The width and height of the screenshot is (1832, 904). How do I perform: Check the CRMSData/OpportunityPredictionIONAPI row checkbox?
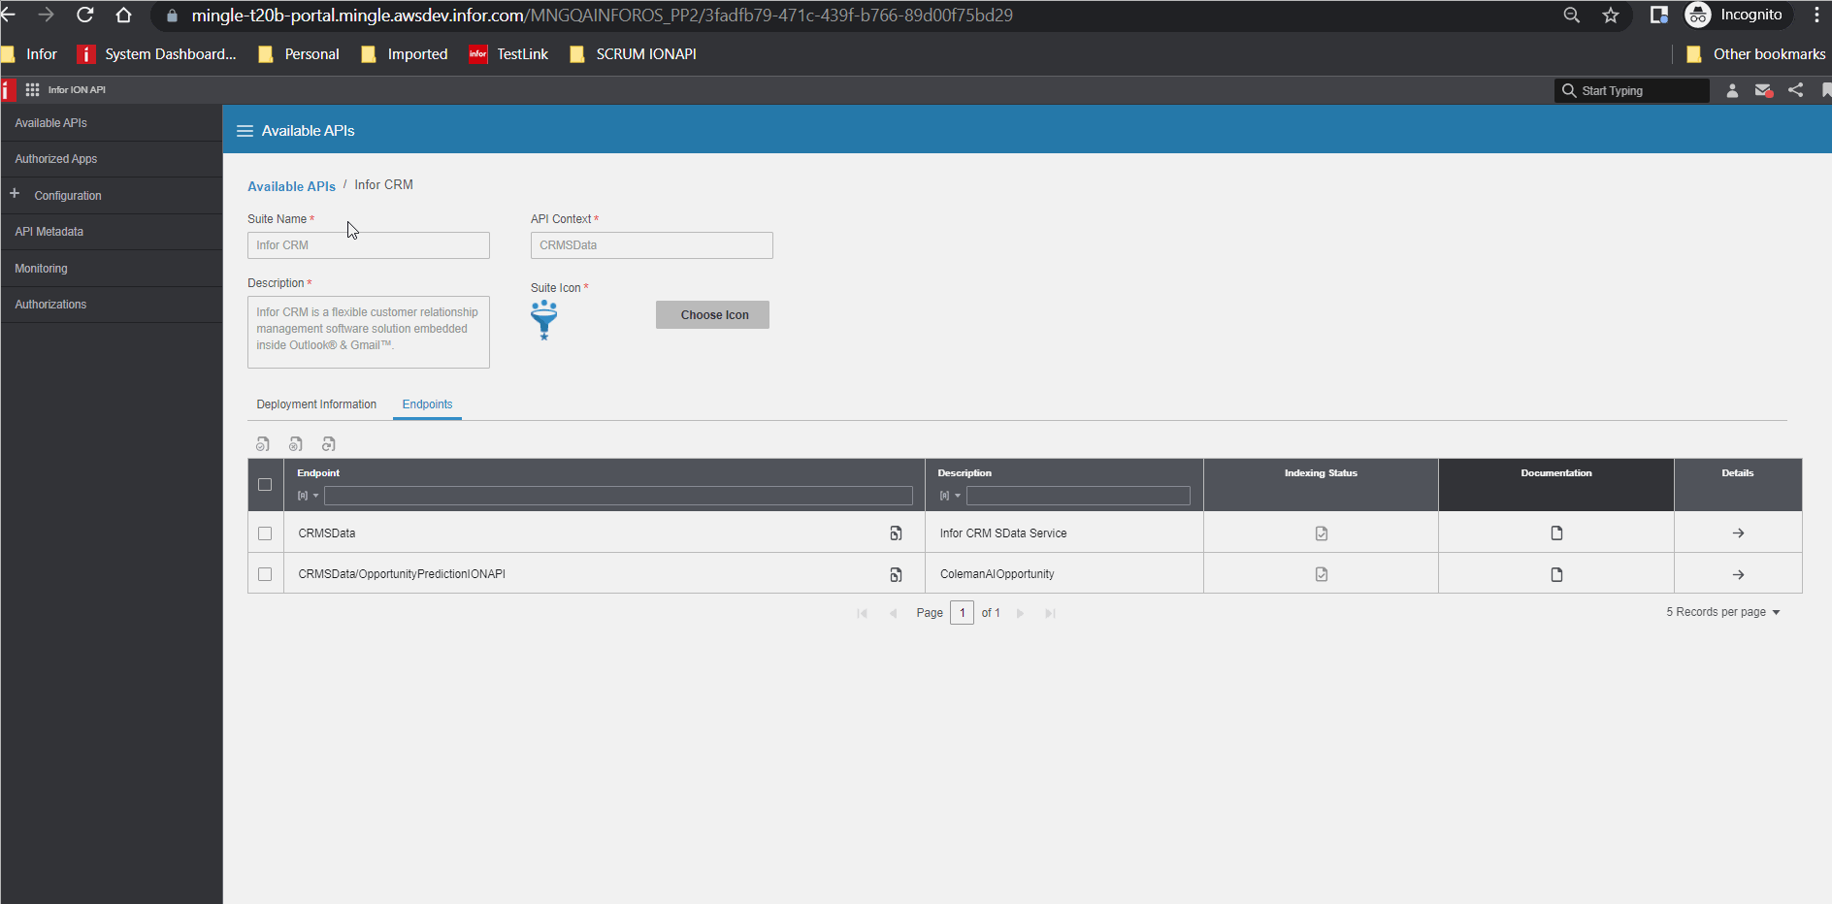pos(265,574)
